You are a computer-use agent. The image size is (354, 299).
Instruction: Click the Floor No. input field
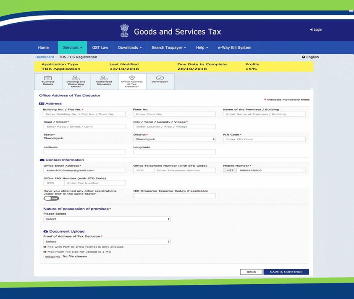pos(174,114)
